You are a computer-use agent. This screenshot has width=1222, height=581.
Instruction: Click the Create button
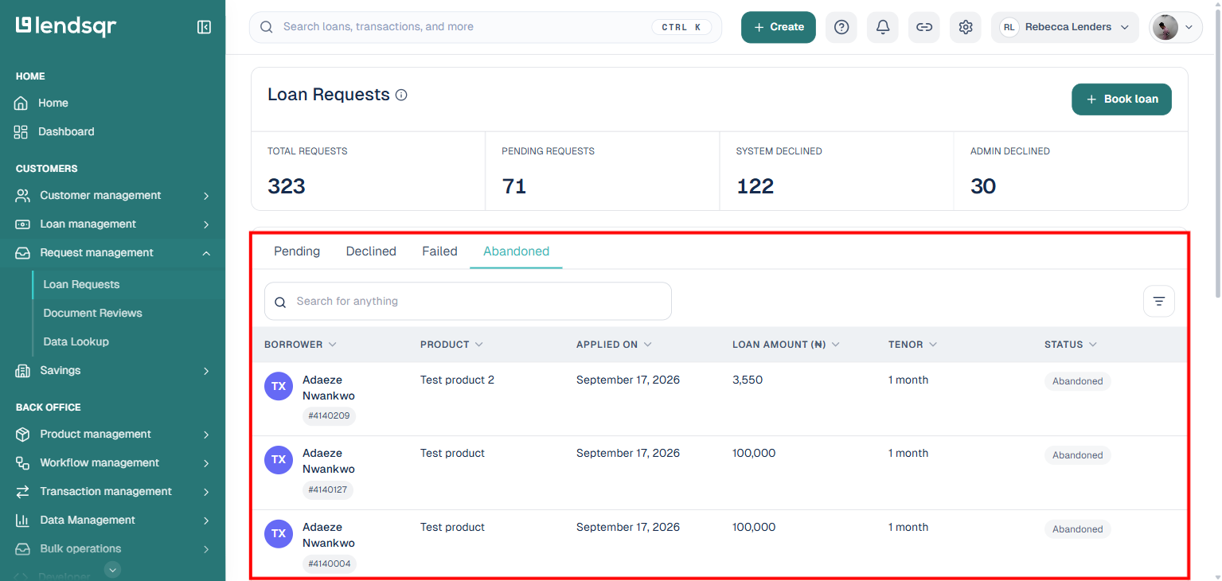[779, 27]
